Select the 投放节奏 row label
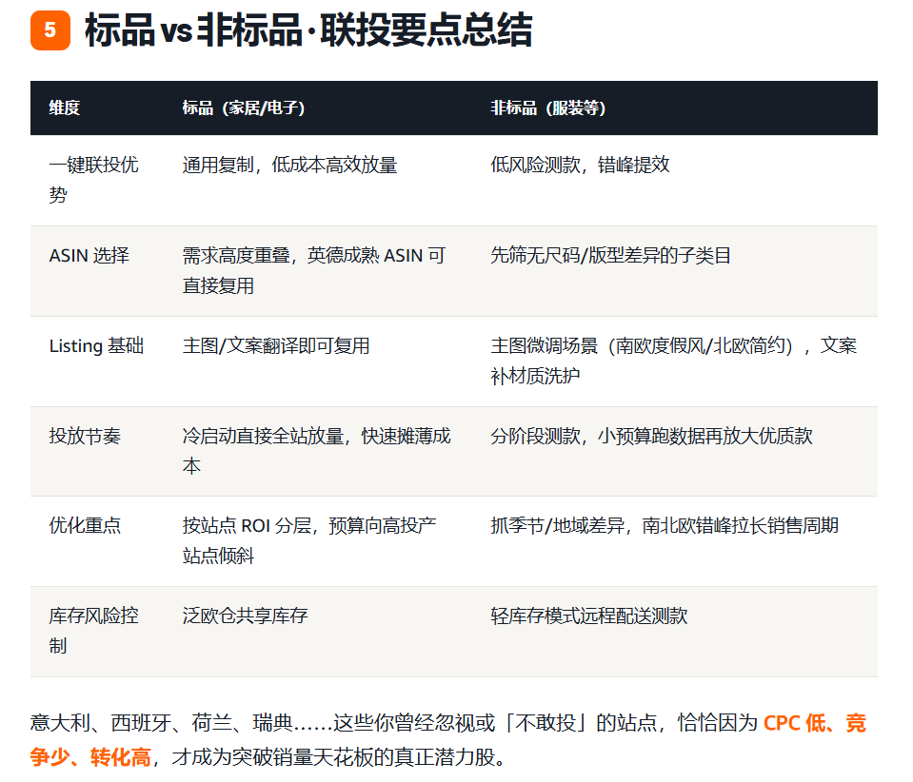This screenshot has width=913, height=782. (85, 437)
